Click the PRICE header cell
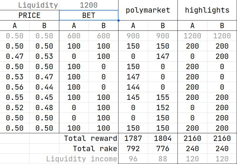The image size is (237, 164). (29, 15)
